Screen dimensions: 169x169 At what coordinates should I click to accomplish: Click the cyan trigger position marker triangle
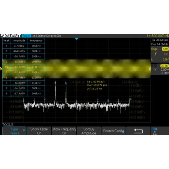pyautogui.click(x=77, y=39)
